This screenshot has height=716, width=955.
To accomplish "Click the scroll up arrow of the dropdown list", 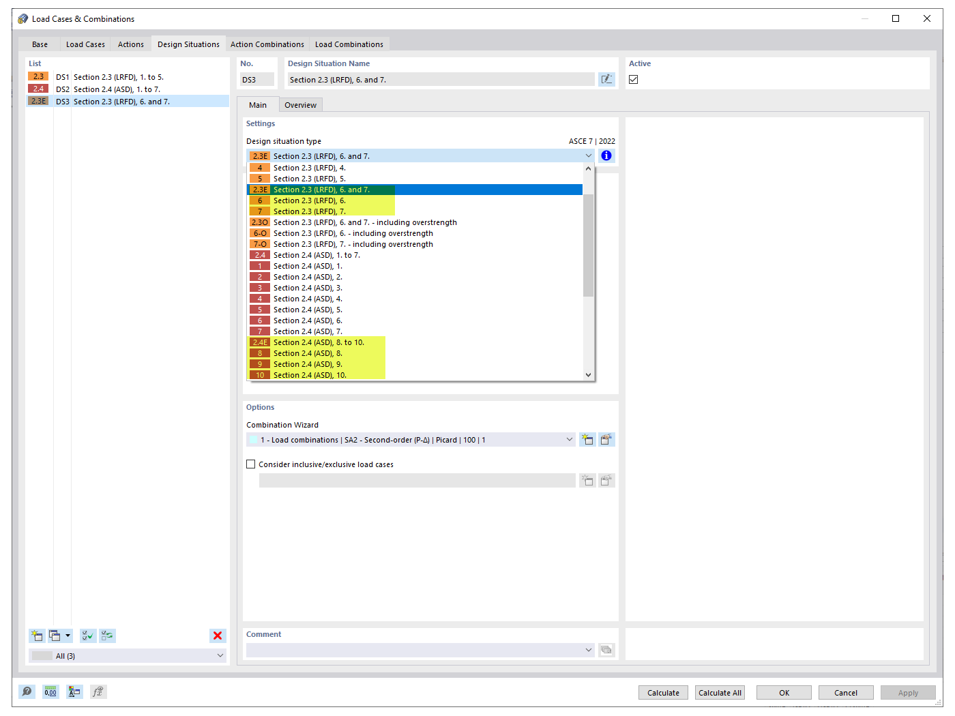I will pyautogui.click(x=589, y=168).
